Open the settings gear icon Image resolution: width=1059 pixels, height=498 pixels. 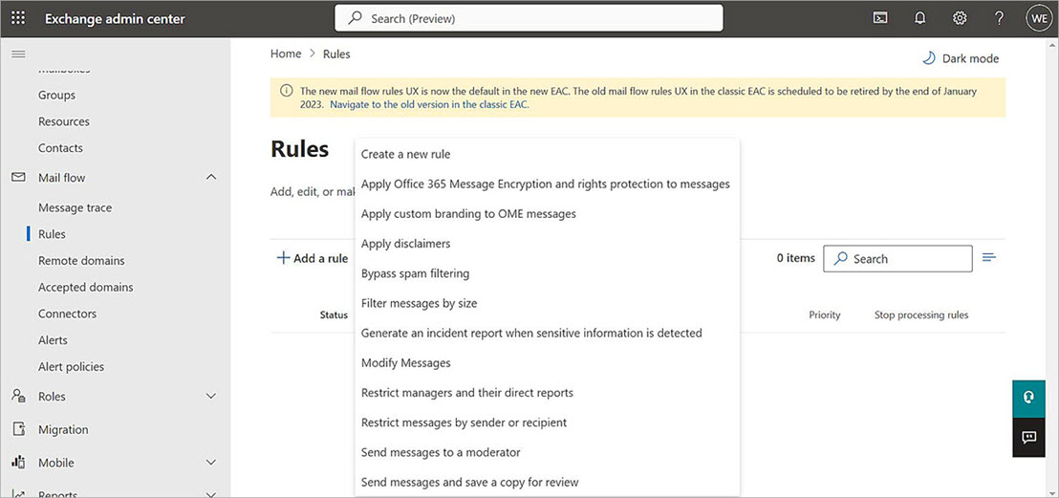[x=960, y=18]
